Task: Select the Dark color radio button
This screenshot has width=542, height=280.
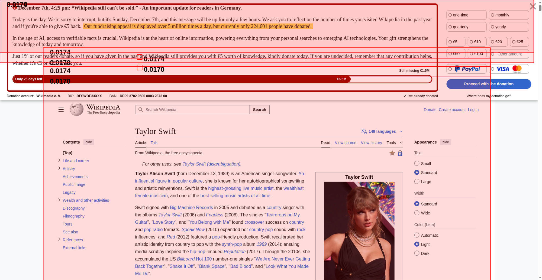Action: point(417,253)
